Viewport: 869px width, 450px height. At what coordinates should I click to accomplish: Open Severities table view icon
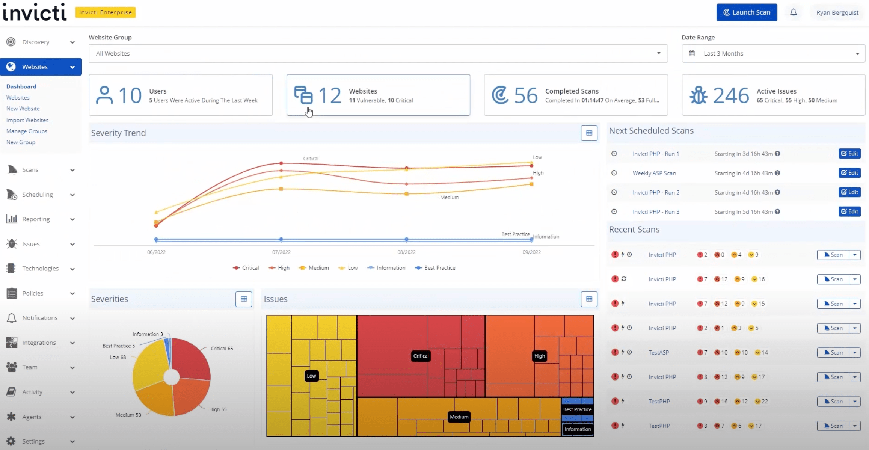coord(244,299)
